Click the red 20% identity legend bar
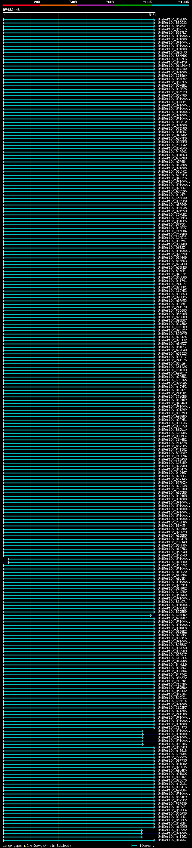Image resolution: width=192 pixels, height=848 pixels. [21, 5]
